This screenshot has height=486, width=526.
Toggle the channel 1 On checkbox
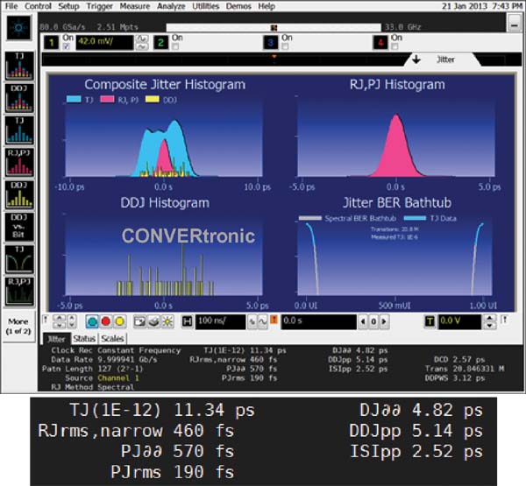click(x=67, y=46)
